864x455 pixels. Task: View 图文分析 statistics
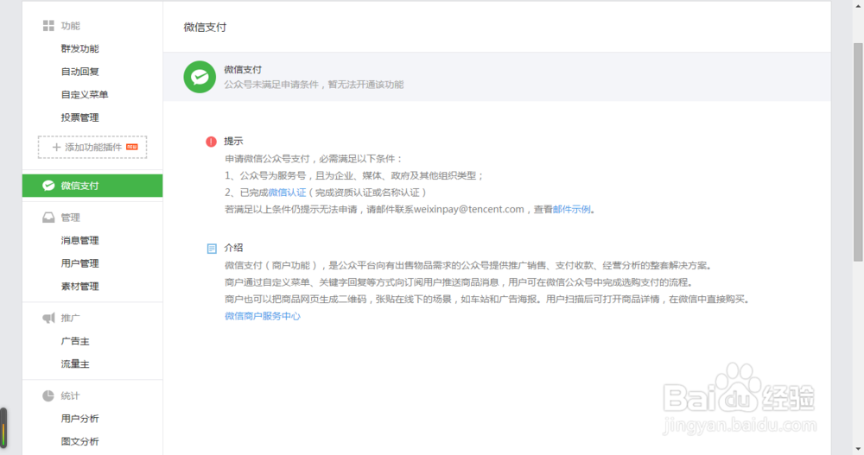[79, 441]
